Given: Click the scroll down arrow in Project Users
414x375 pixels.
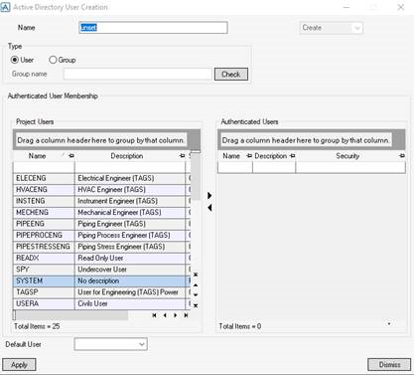Looking at the screenshot, I should [196, 294].
